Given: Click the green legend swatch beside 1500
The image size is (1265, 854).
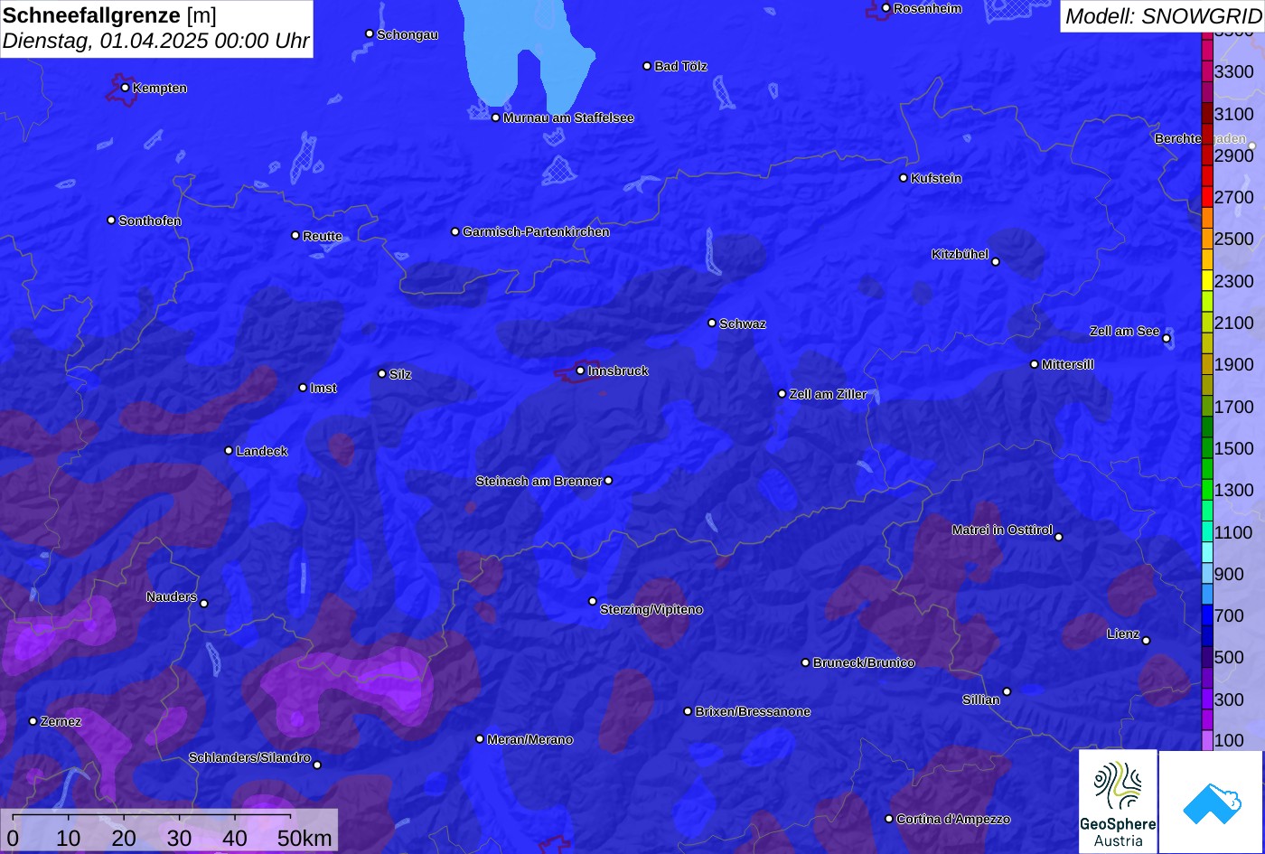Looking at the screenshot, I should [1207, 448].
